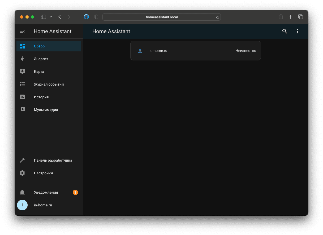Click the Журнал событий list icon
This screenshot has width=323, height=235.
(x=22, y=84)
